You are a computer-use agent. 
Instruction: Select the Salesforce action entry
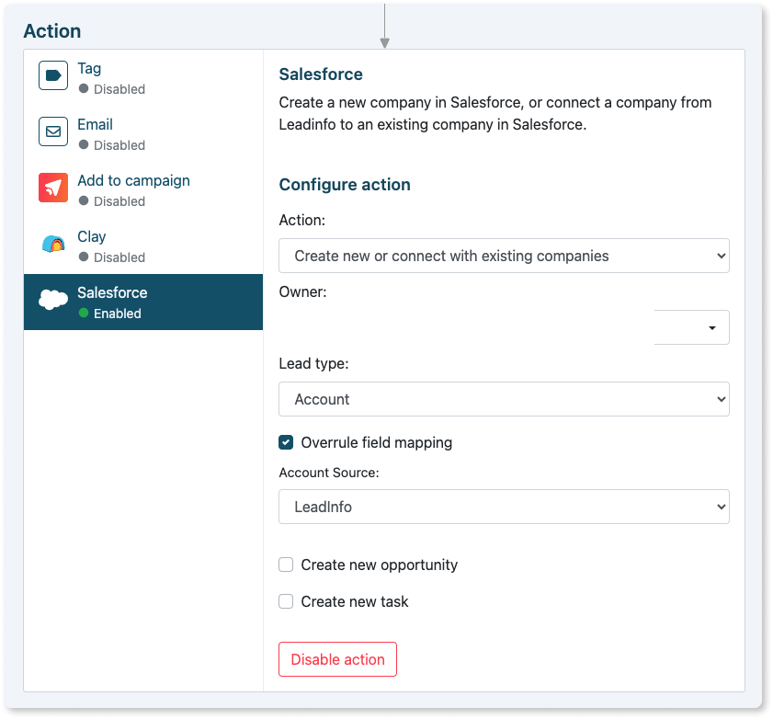[x=143, y=302]
